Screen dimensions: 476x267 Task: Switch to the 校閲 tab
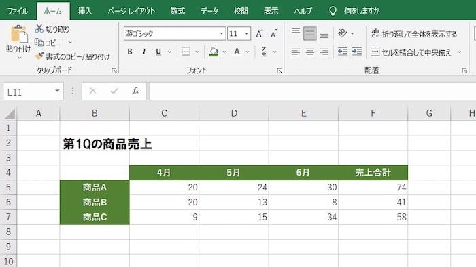coord(241,12)
